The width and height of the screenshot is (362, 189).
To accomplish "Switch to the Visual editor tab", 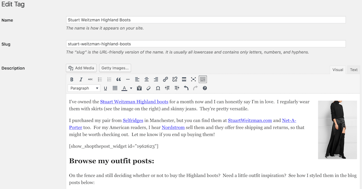I will pyautogui.click(x=338, y=70).
